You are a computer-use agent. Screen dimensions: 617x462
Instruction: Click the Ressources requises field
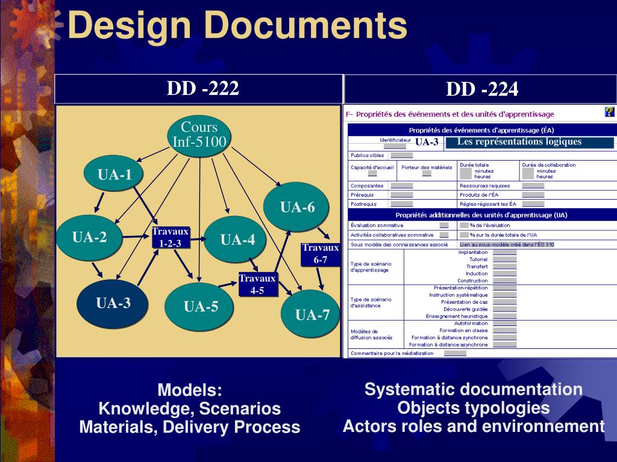pos(533,186)
